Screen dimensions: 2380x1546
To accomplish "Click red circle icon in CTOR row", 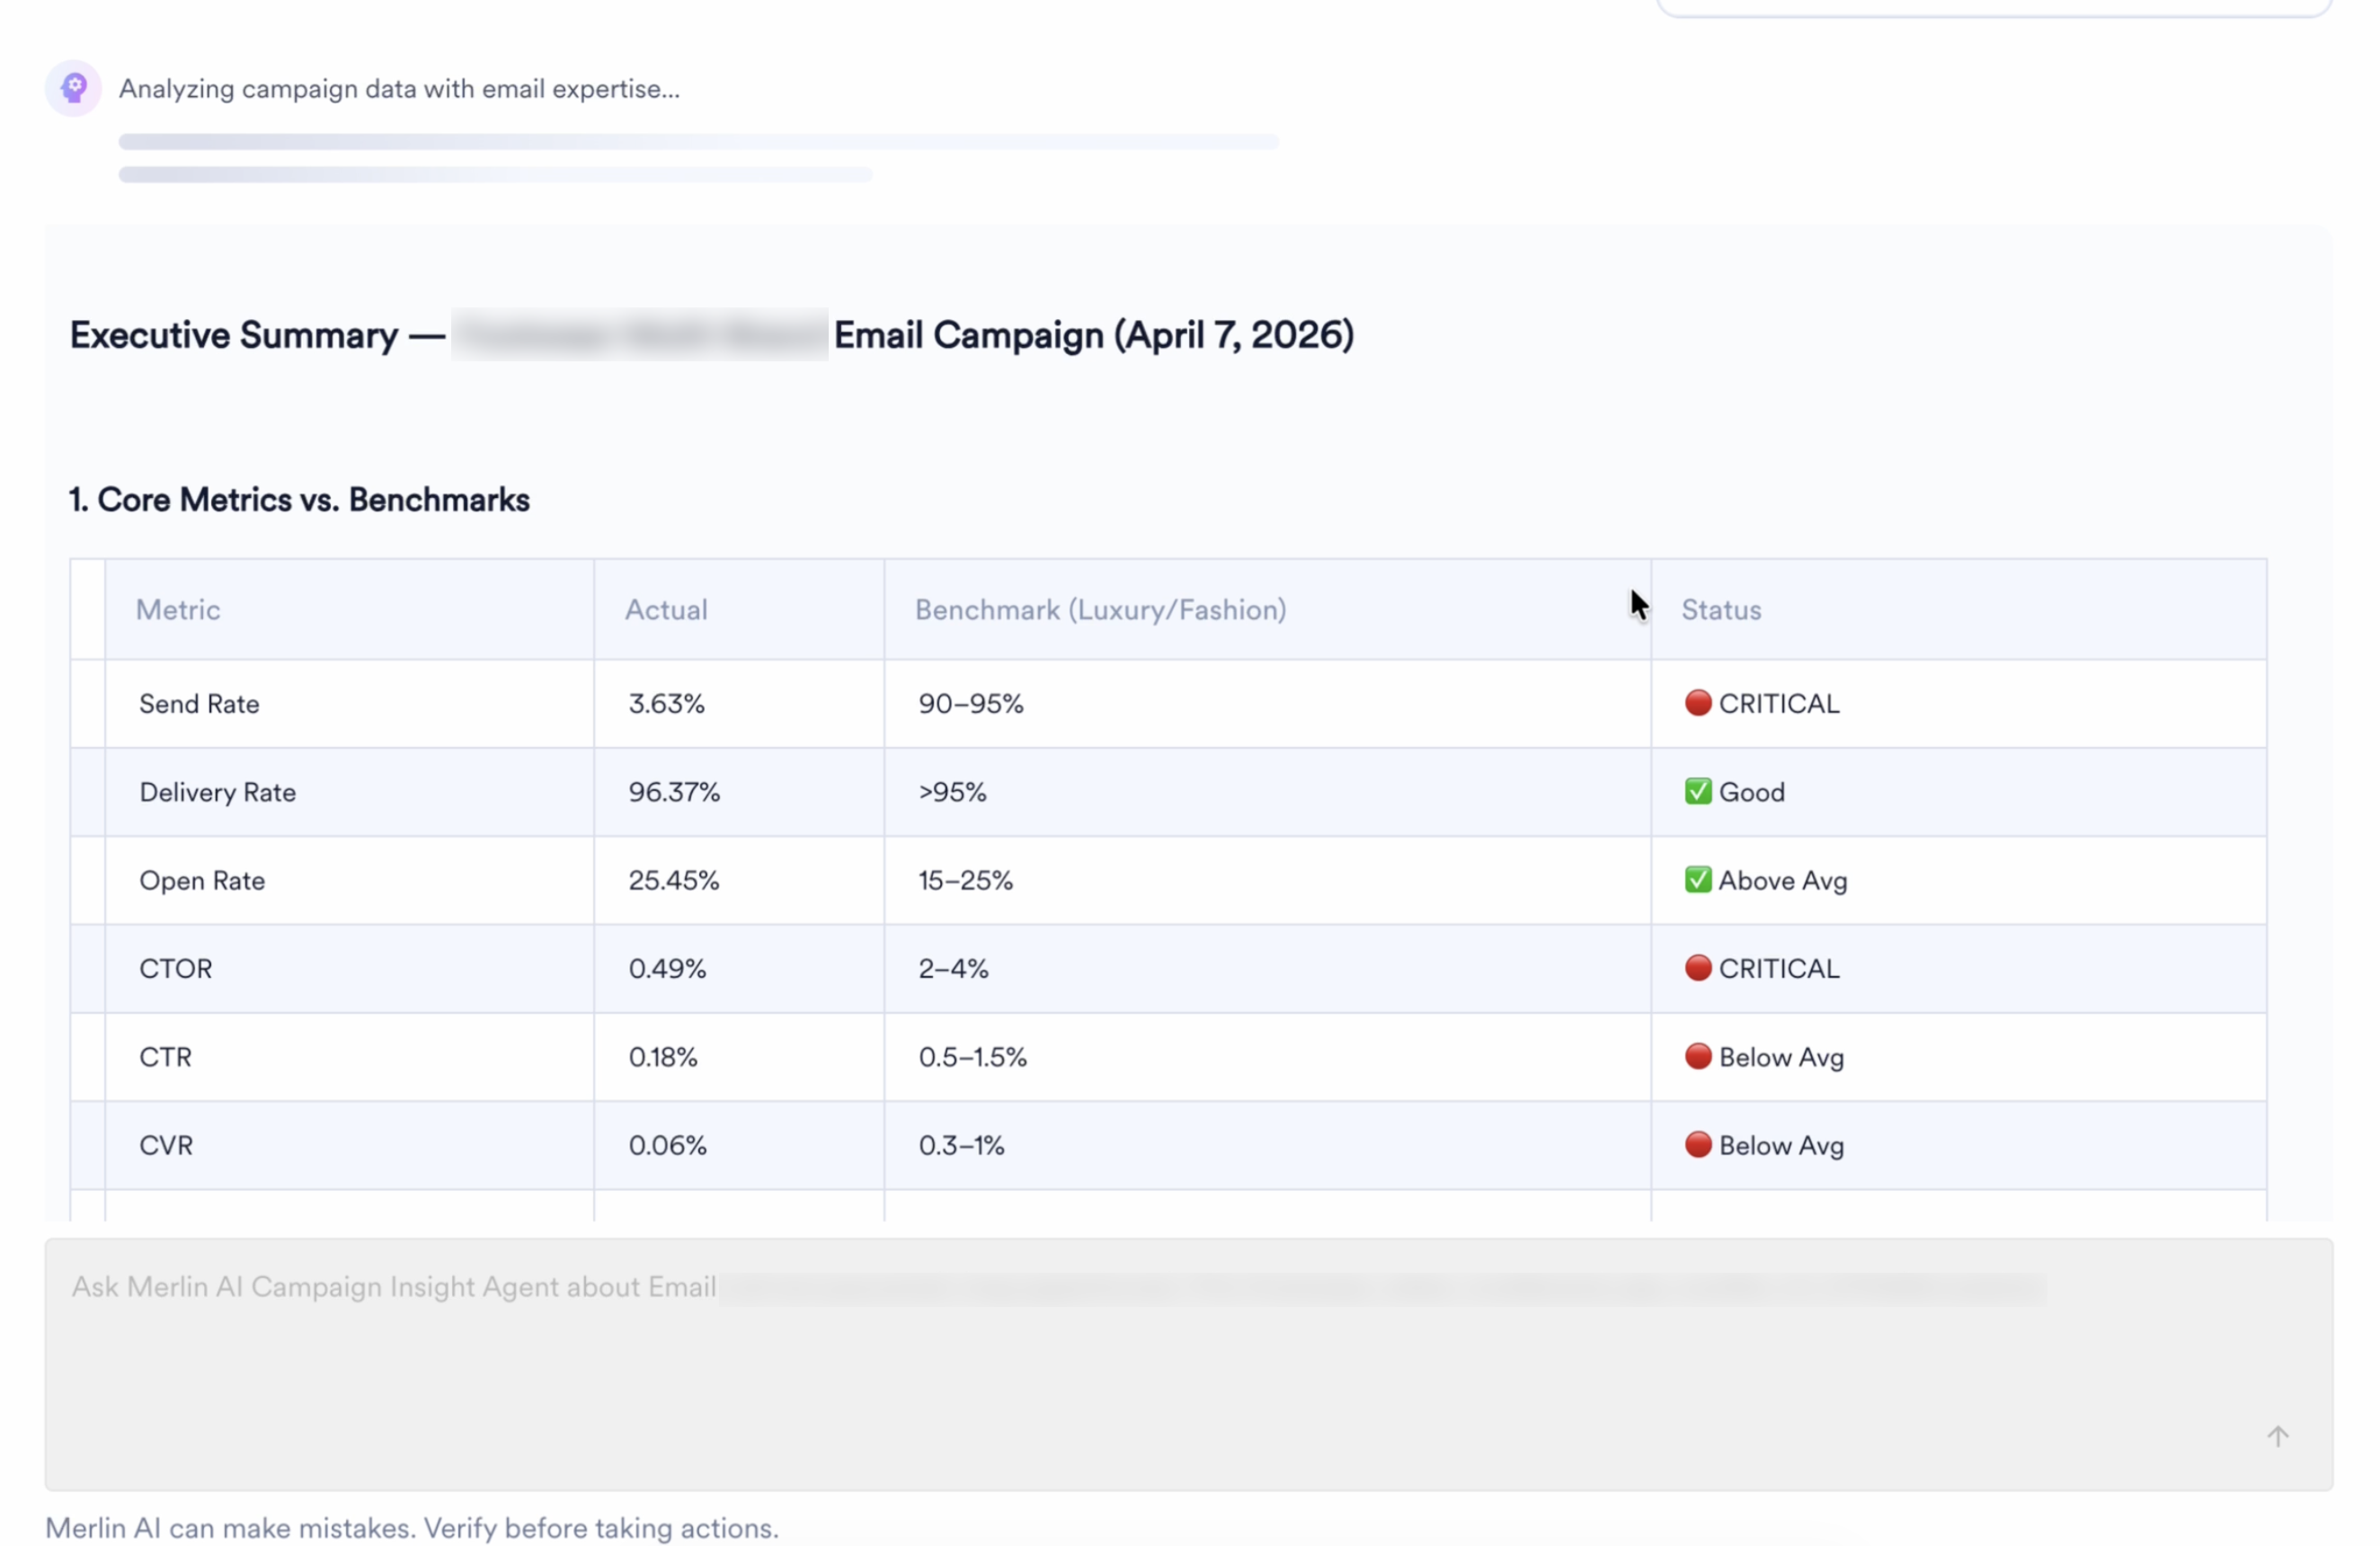I will 1697,967.
